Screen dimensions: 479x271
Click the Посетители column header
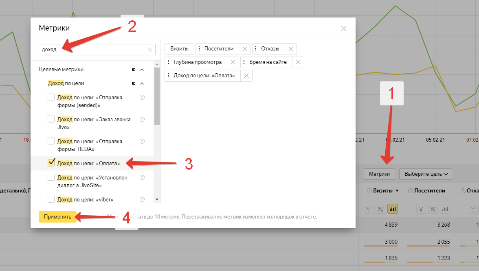pyautogui.click(x=429, y=191)
